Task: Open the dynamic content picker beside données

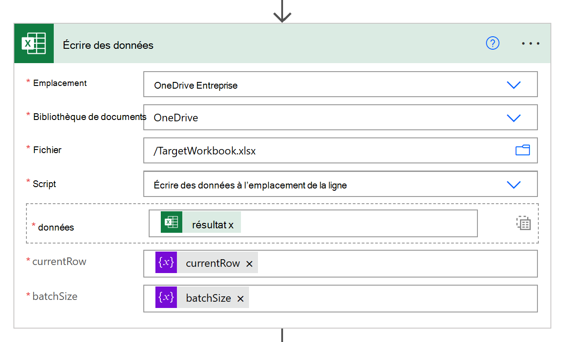Action: [524, 222]
